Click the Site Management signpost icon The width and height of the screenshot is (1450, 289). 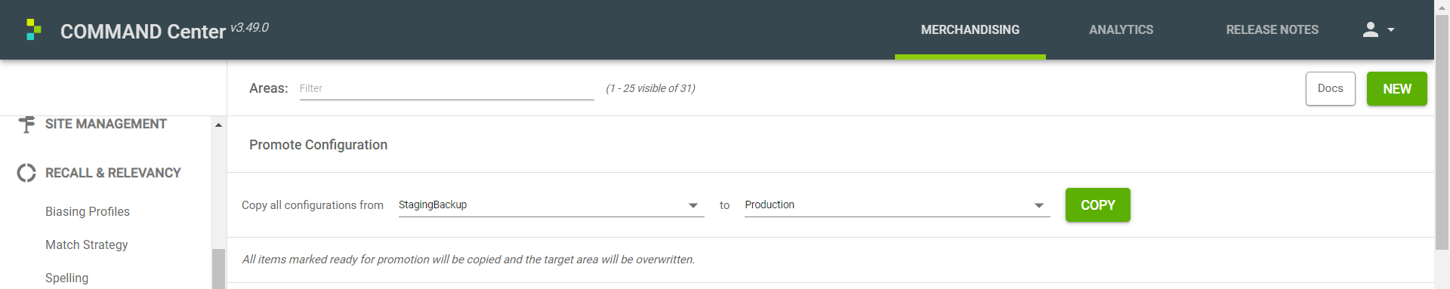pyautogui.click(x=26, y=124)
